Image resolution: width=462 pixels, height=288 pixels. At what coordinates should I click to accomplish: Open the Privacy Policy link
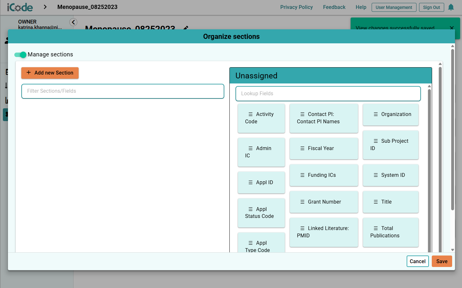pyautogui.click(x=297, y=7)
